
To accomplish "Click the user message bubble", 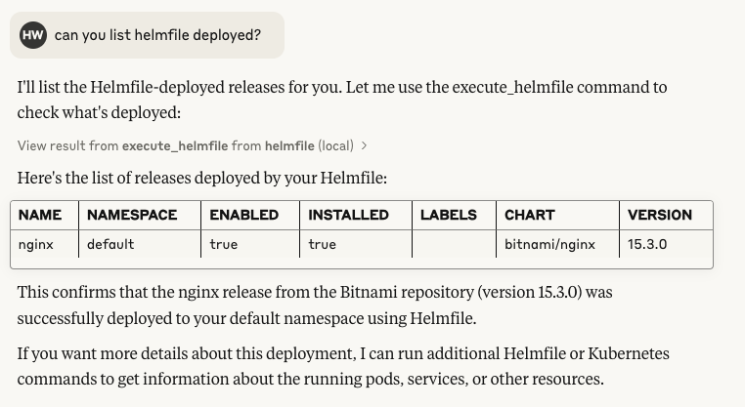I will point(148,35).
